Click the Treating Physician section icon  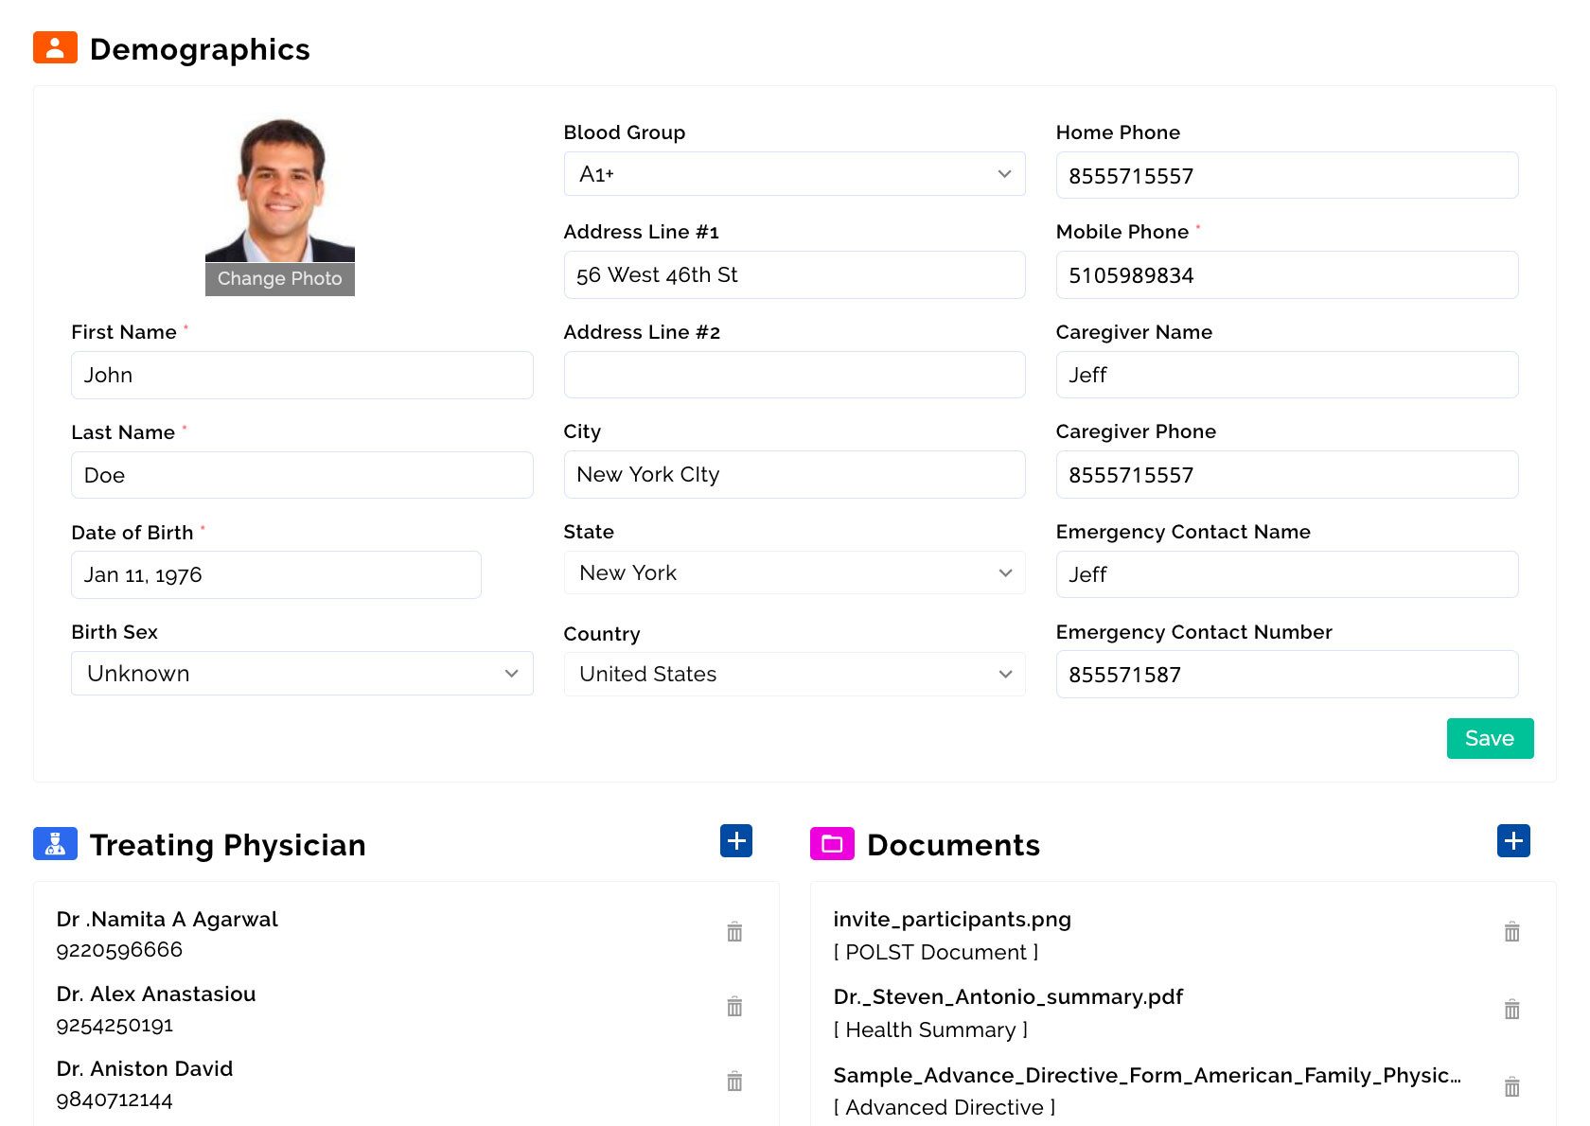click(x=55, y=843)
